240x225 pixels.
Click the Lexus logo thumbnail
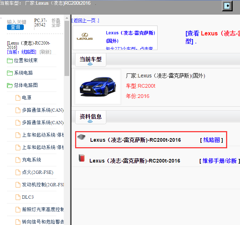[85, 37]
